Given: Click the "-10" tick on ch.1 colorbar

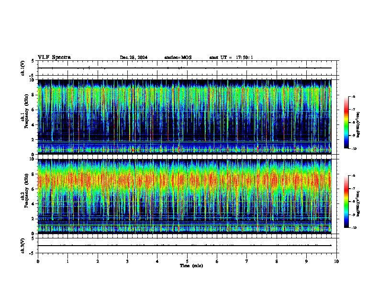Looking at the screenshot, I should pyautogui.click(x=354, y=149).
